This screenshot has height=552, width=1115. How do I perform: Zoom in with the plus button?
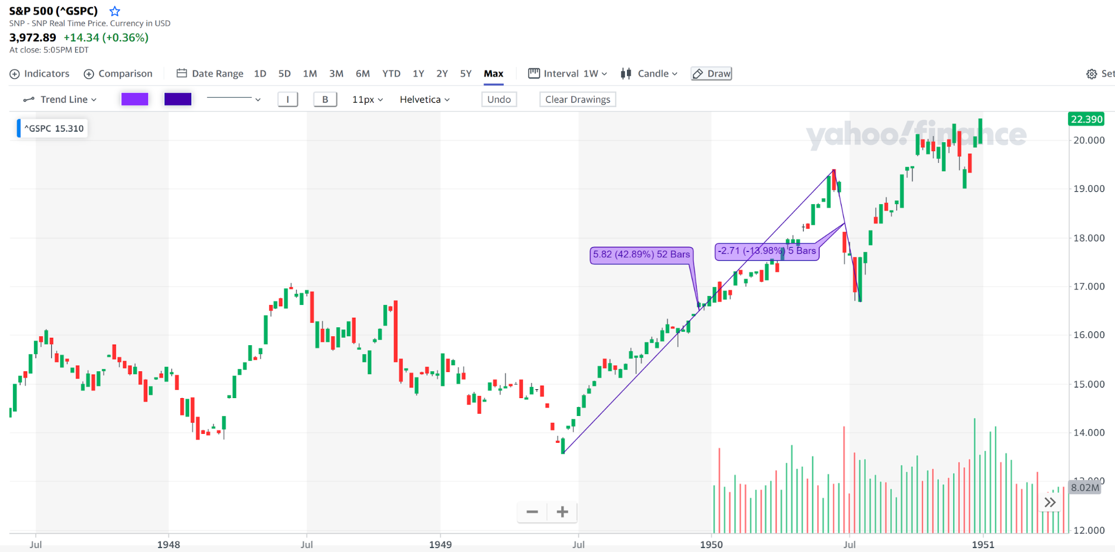coord(562,512)
